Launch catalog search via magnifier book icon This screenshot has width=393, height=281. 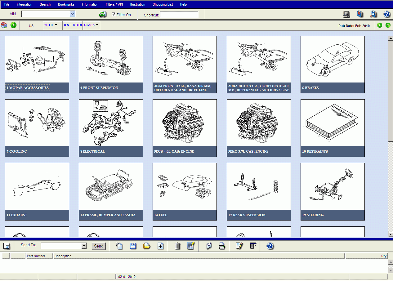click(373, 14)
